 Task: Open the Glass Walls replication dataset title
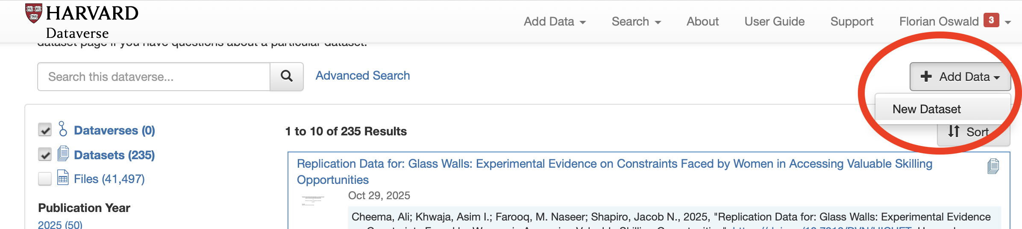click(614, 164)
